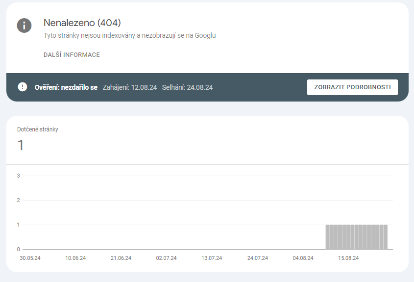414x282 pixels.
Task: Click the gray bars in the chart
Action: pyautogui.click(x=357, y=237)
